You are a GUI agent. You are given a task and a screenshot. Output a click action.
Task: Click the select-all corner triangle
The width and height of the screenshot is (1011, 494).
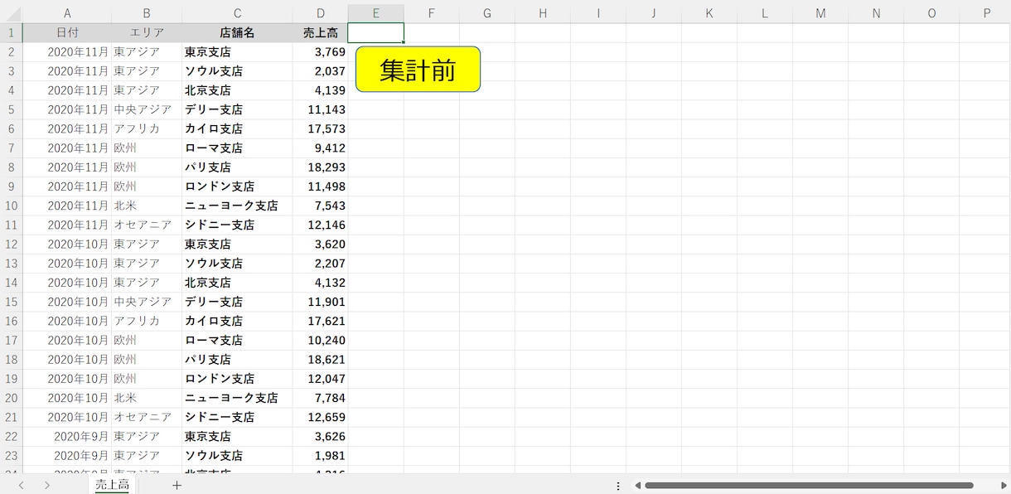(x=12, y=12)
